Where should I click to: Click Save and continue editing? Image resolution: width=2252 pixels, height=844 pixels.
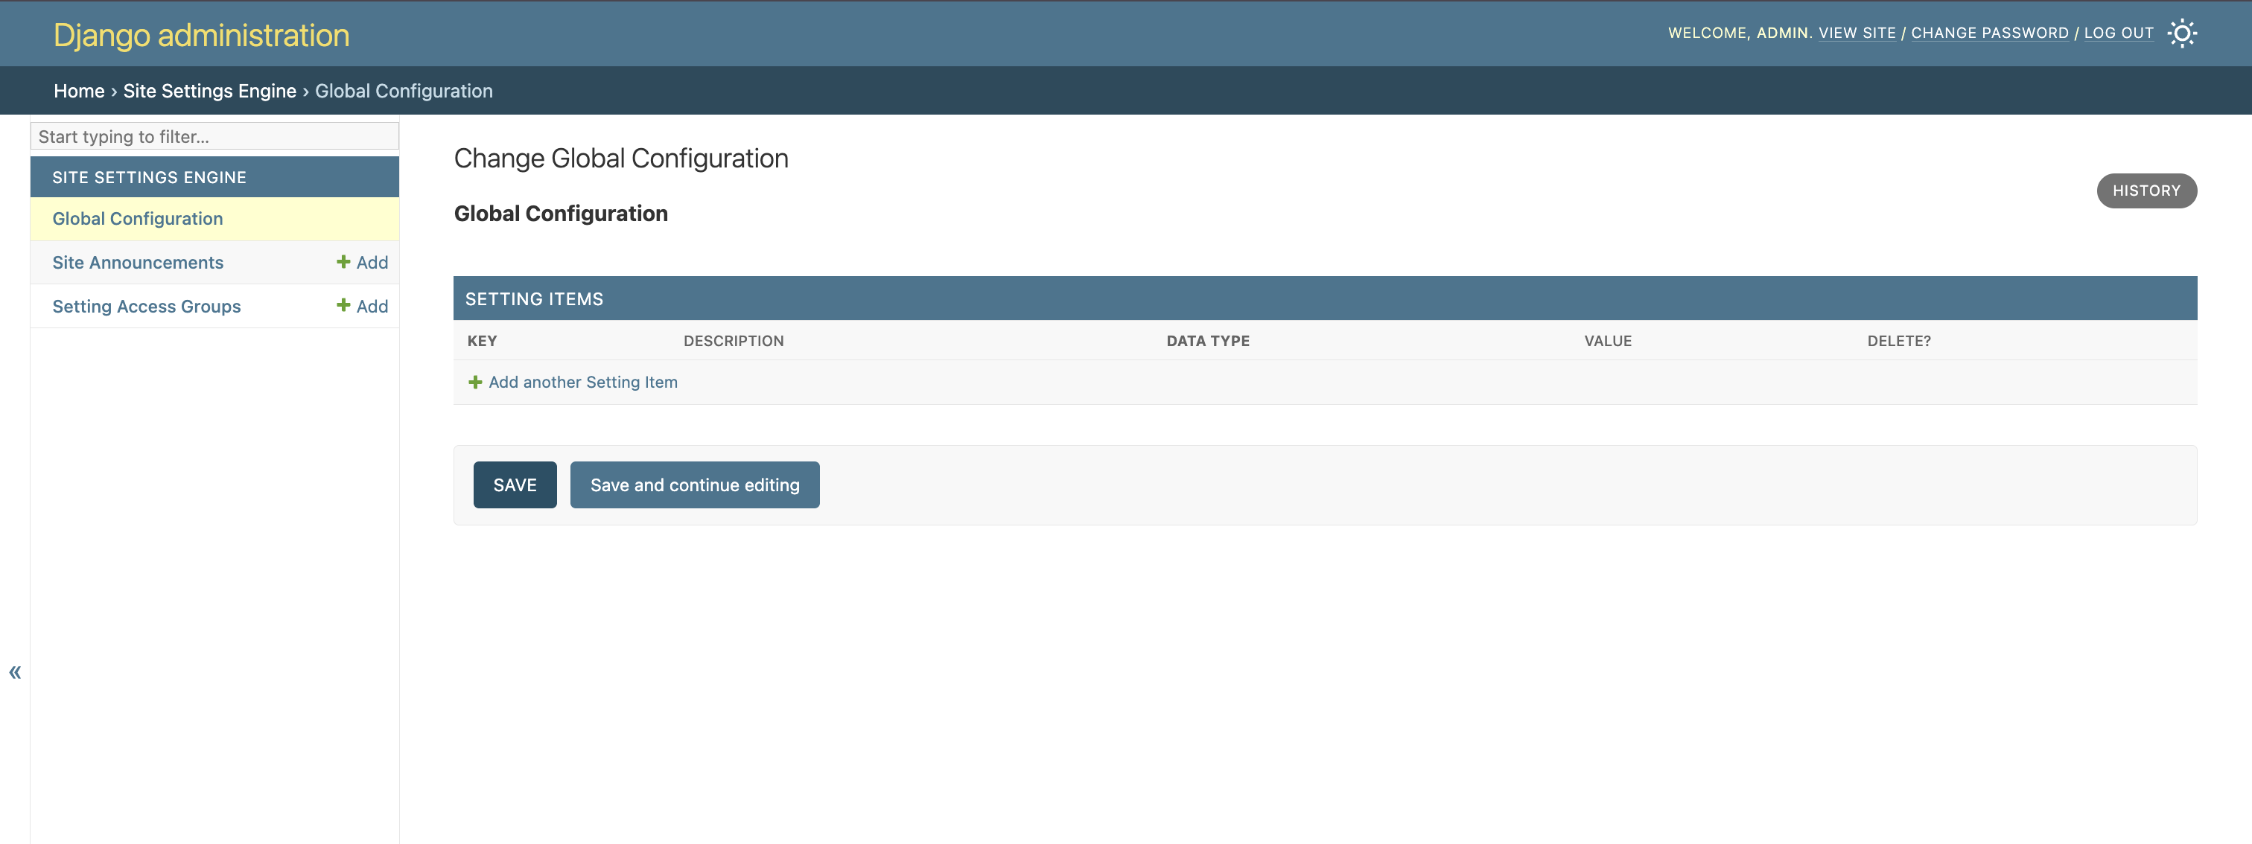pos(694,485)
